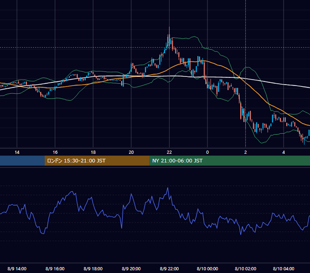Click the 18 hour label on price chart axis
This screenshot has height=273, width=310.
[x=93, y=152]
